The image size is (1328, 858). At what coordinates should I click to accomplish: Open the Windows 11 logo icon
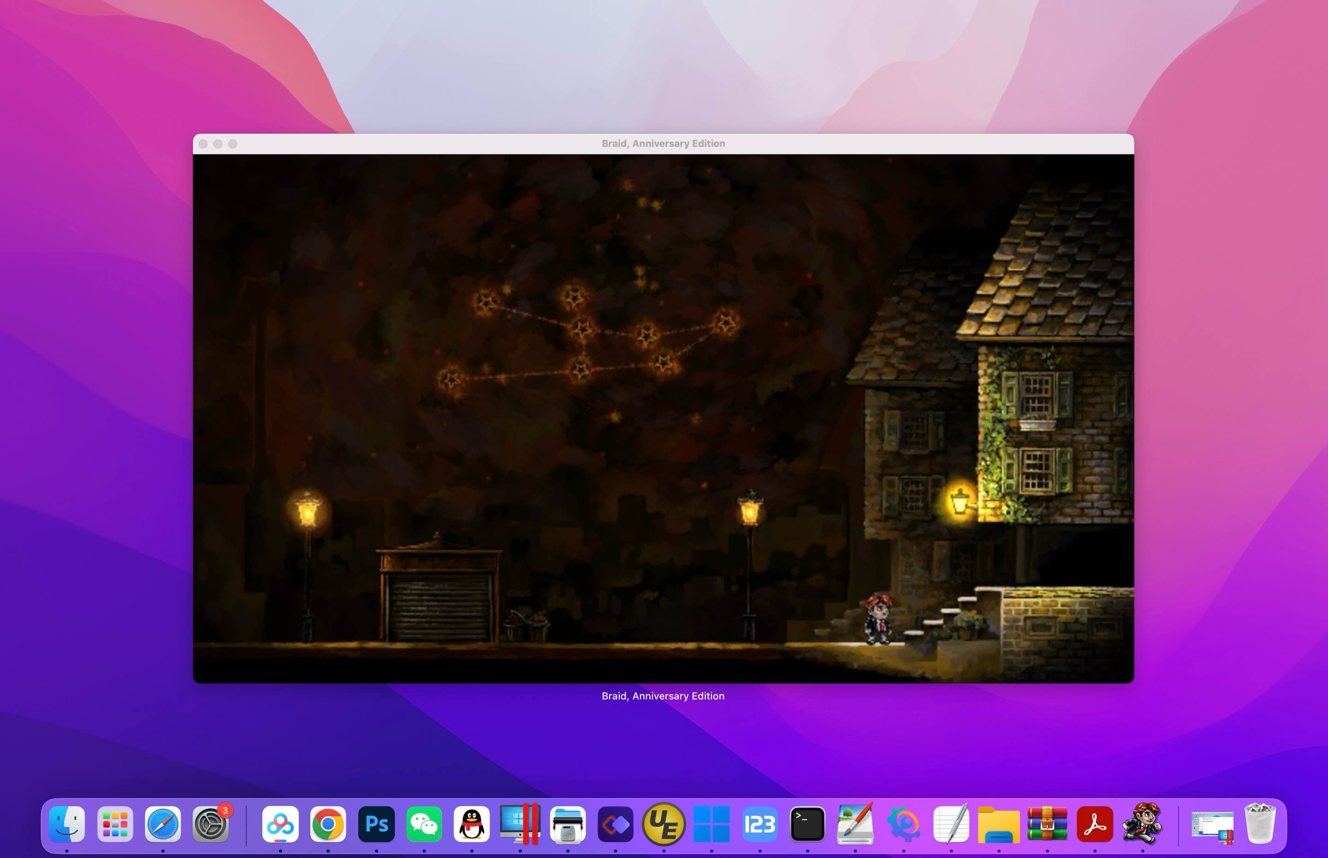click(711, 823)
